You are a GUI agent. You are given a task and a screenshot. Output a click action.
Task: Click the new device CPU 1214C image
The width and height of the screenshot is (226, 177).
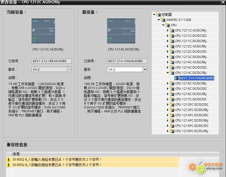pos(121,31)
